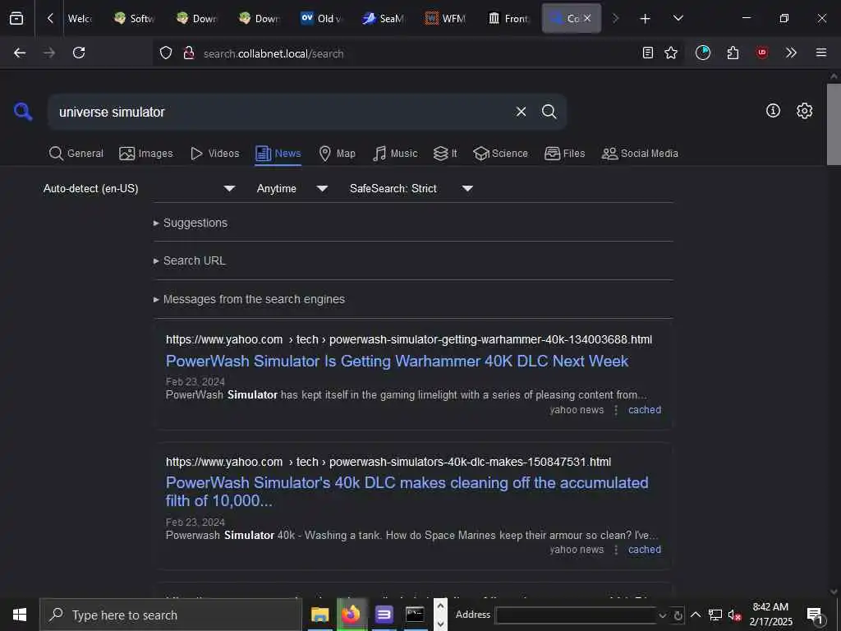List all tabs dropdown arrow
The image size is (841, 631).
point(678,18)
